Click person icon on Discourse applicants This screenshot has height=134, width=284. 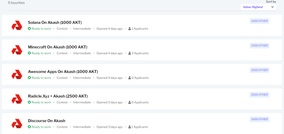[x=129, y=127]
